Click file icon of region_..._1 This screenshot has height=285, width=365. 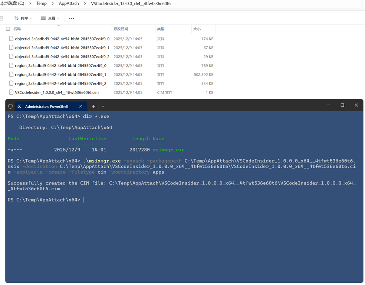coord(11,75)
